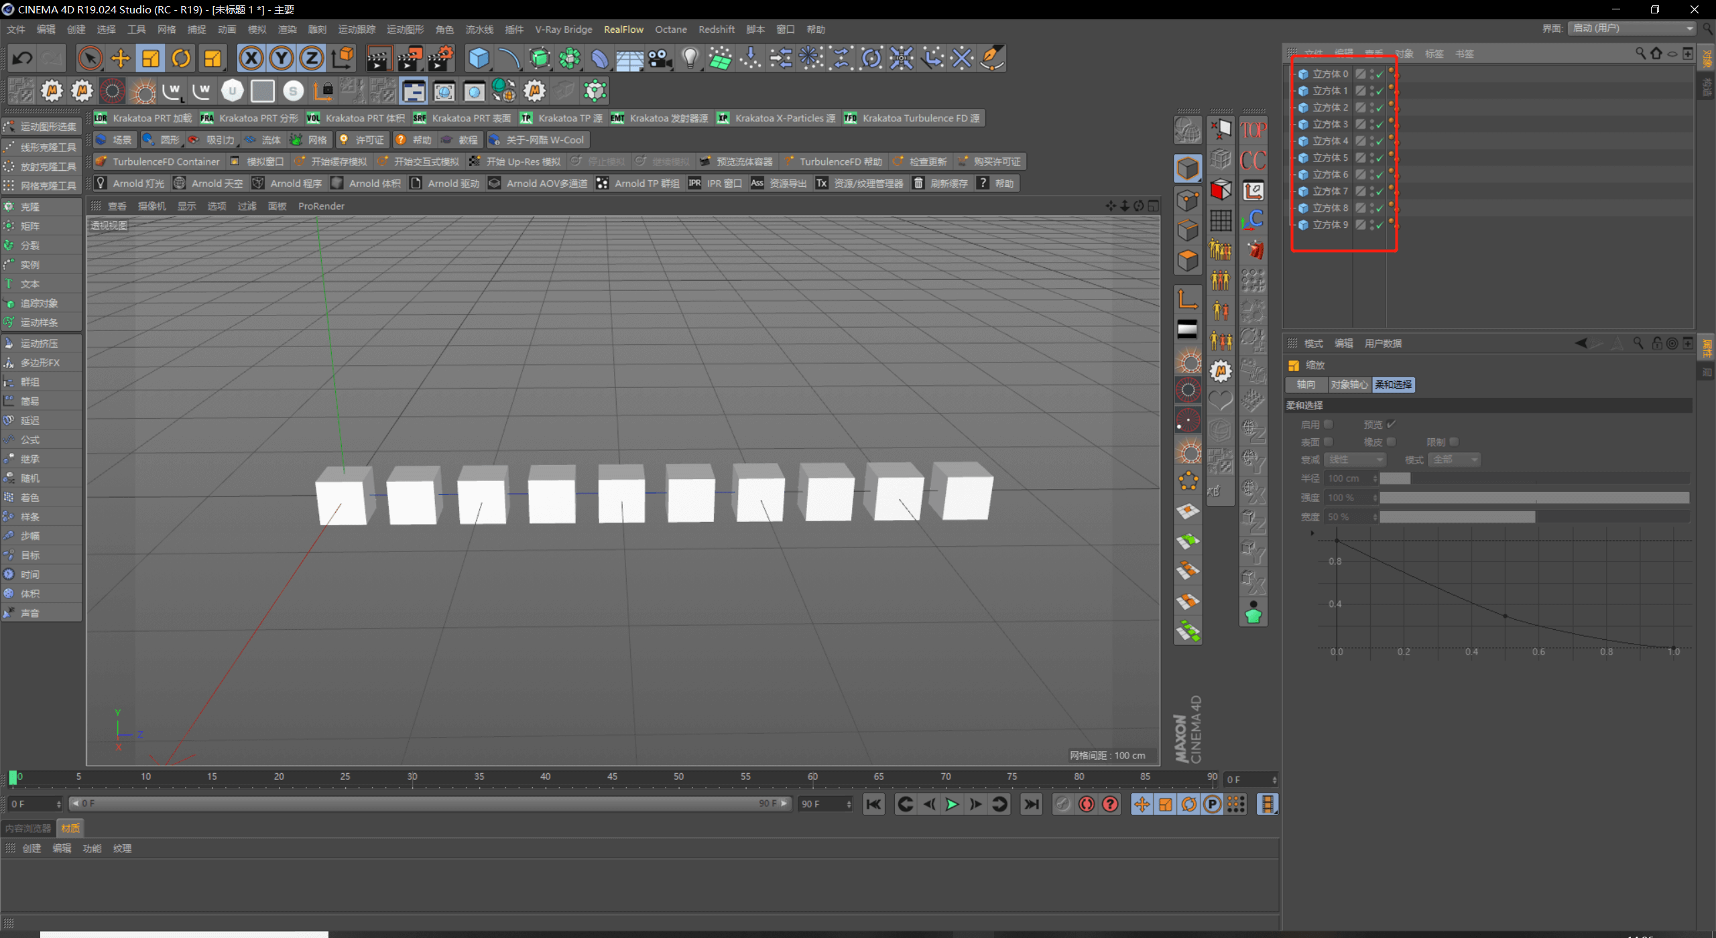
Task: Add a light object
Action: [690, 58]
